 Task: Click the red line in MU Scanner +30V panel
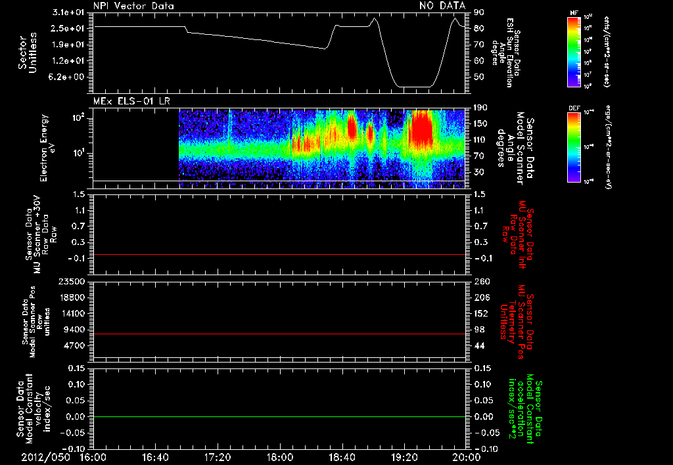[279, 254]
